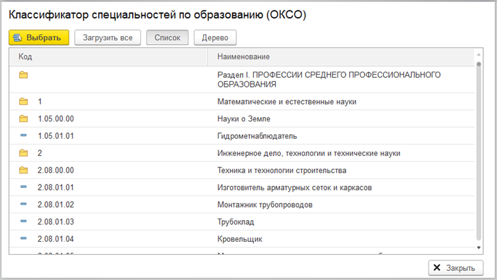497x280 pixels.
Task: Click folder icon of Раздел I row
Action: coord(23,74)
